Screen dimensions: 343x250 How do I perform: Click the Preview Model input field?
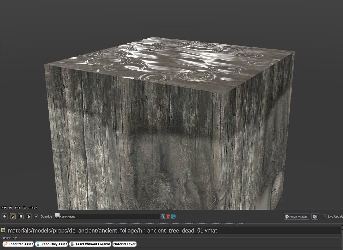coord(109,217)
